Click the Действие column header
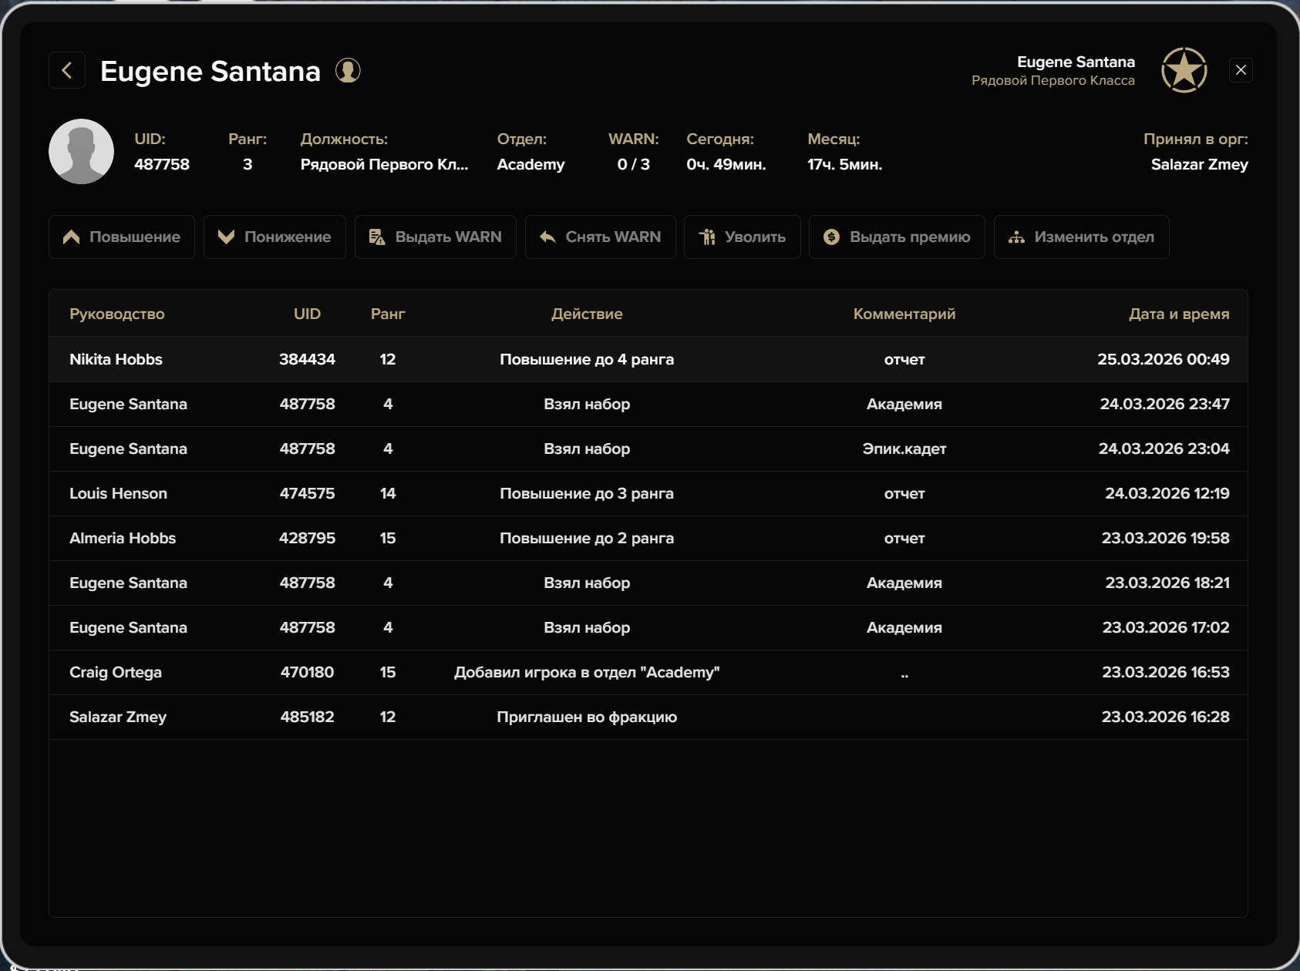The image size is (1300, 971). [x=586, y=314]
